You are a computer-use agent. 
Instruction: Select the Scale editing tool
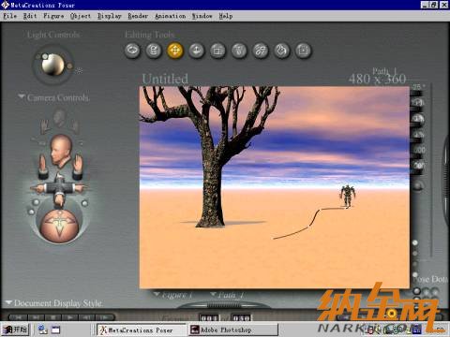[x=217, y=51]
